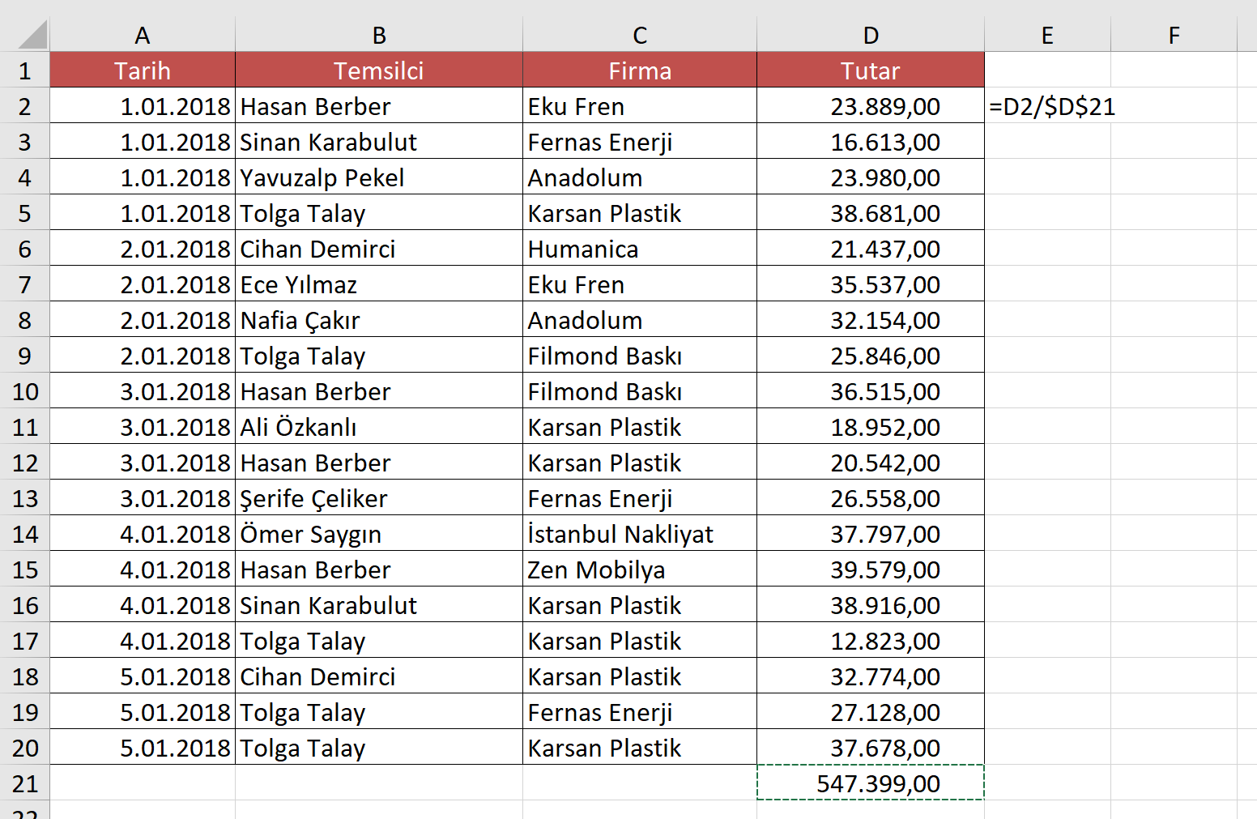1257x819 pixels.
Task: Select column E header
Action: tap(1048, 35)
